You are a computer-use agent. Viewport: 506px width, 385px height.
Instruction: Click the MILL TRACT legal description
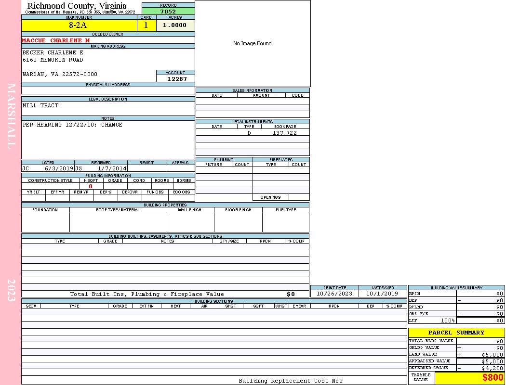40,106
